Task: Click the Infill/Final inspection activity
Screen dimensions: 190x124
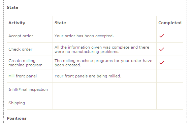Action: click(x=28, y=89)
